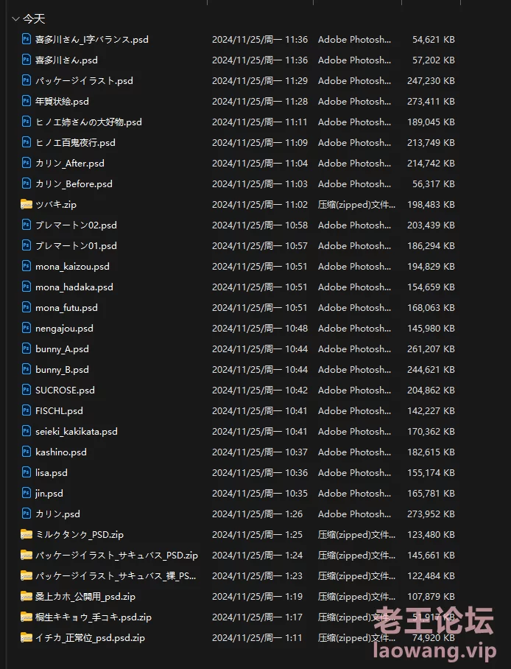Click the PSD icon of パッケージイラスト.psd
Screen dimensions: 511x669
coord(27,80)
